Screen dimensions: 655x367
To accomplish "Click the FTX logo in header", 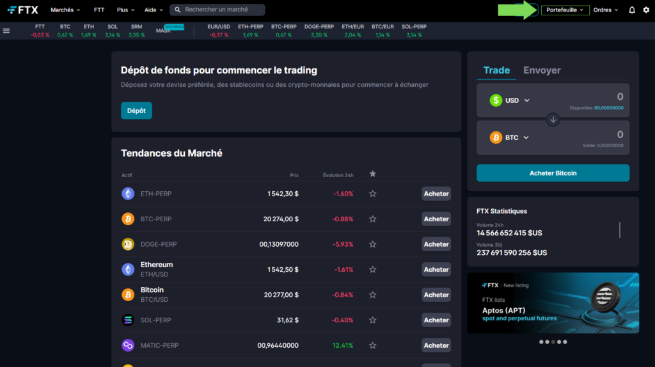I will click(22, 10).
